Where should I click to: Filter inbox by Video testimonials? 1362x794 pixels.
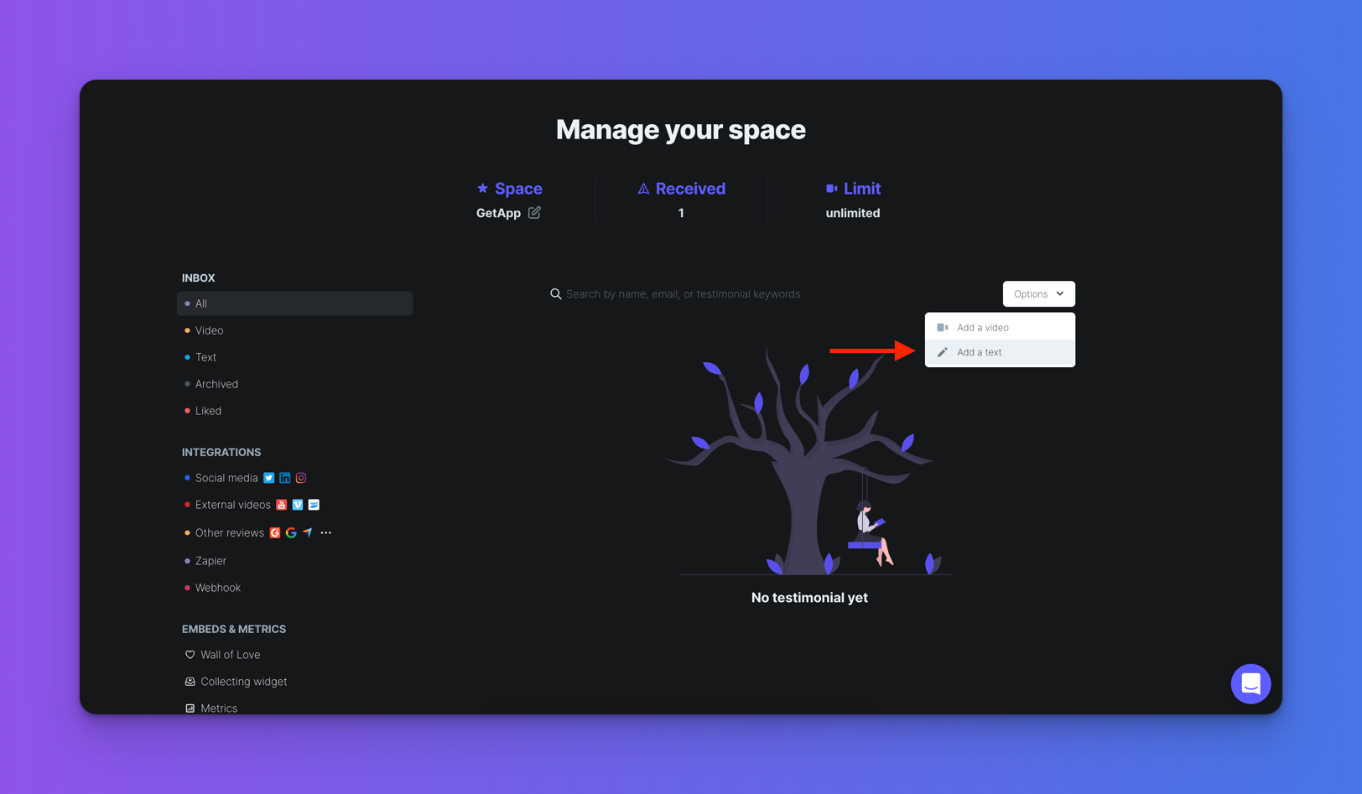208,330
